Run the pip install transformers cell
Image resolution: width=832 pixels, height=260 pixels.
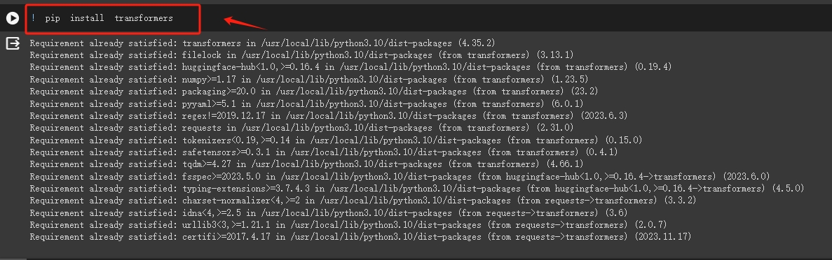13,19
